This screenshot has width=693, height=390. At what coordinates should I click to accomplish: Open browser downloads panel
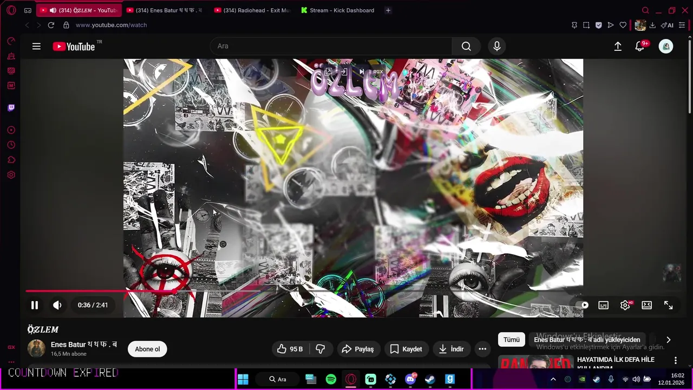tap(652, 25)
